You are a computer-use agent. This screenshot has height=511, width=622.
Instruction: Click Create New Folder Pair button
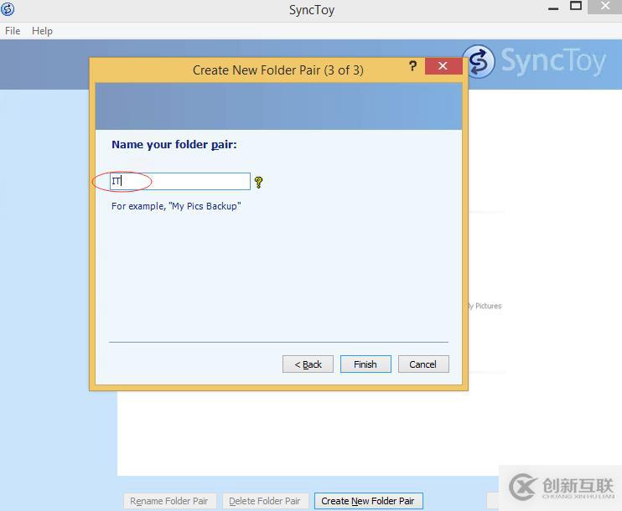pos(369,501)
